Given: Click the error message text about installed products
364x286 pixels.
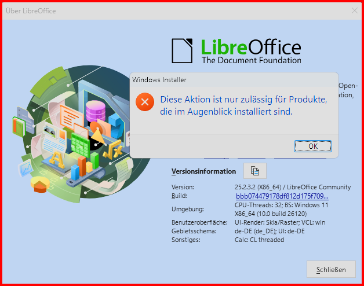Looking at the screenshot, I should click(x=243, y=105).
